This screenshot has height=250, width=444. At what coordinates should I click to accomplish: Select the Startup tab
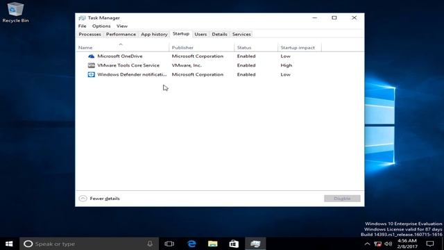(x=181, y=34)
